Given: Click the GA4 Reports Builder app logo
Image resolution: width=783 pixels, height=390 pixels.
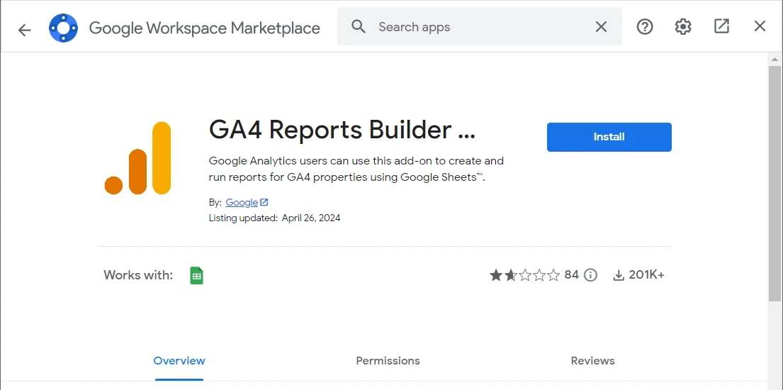Looking at the screenshot, I should pyautogui.click(x=138, y=158).
